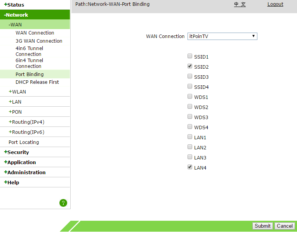Go to 6in4 Tunnel Connection
297x232 pixels.
30,63
